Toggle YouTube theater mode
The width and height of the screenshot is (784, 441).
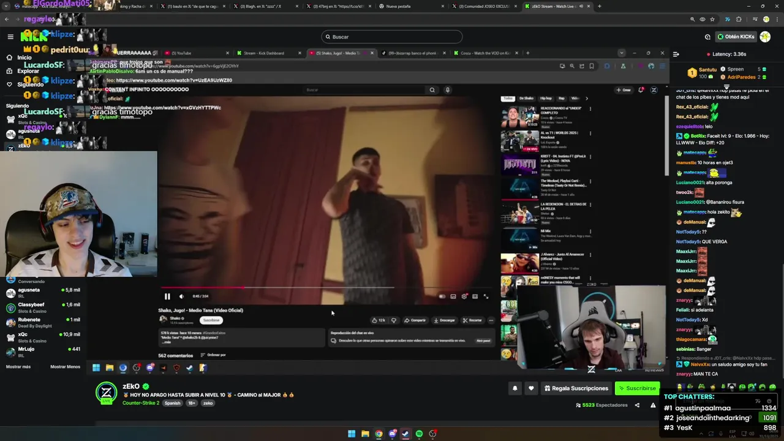[475, 296]
